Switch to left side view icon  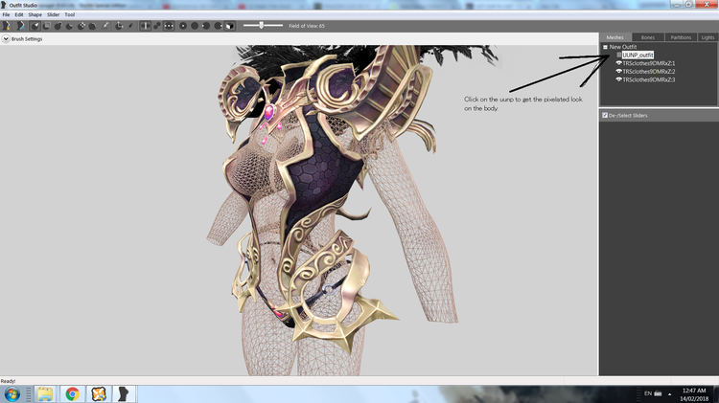coord(206,26)
